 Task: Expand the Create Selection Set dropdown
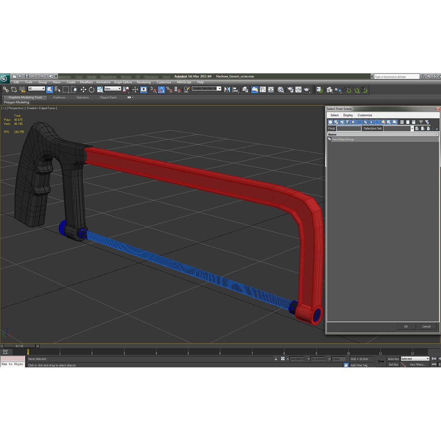tap(219, 88)
